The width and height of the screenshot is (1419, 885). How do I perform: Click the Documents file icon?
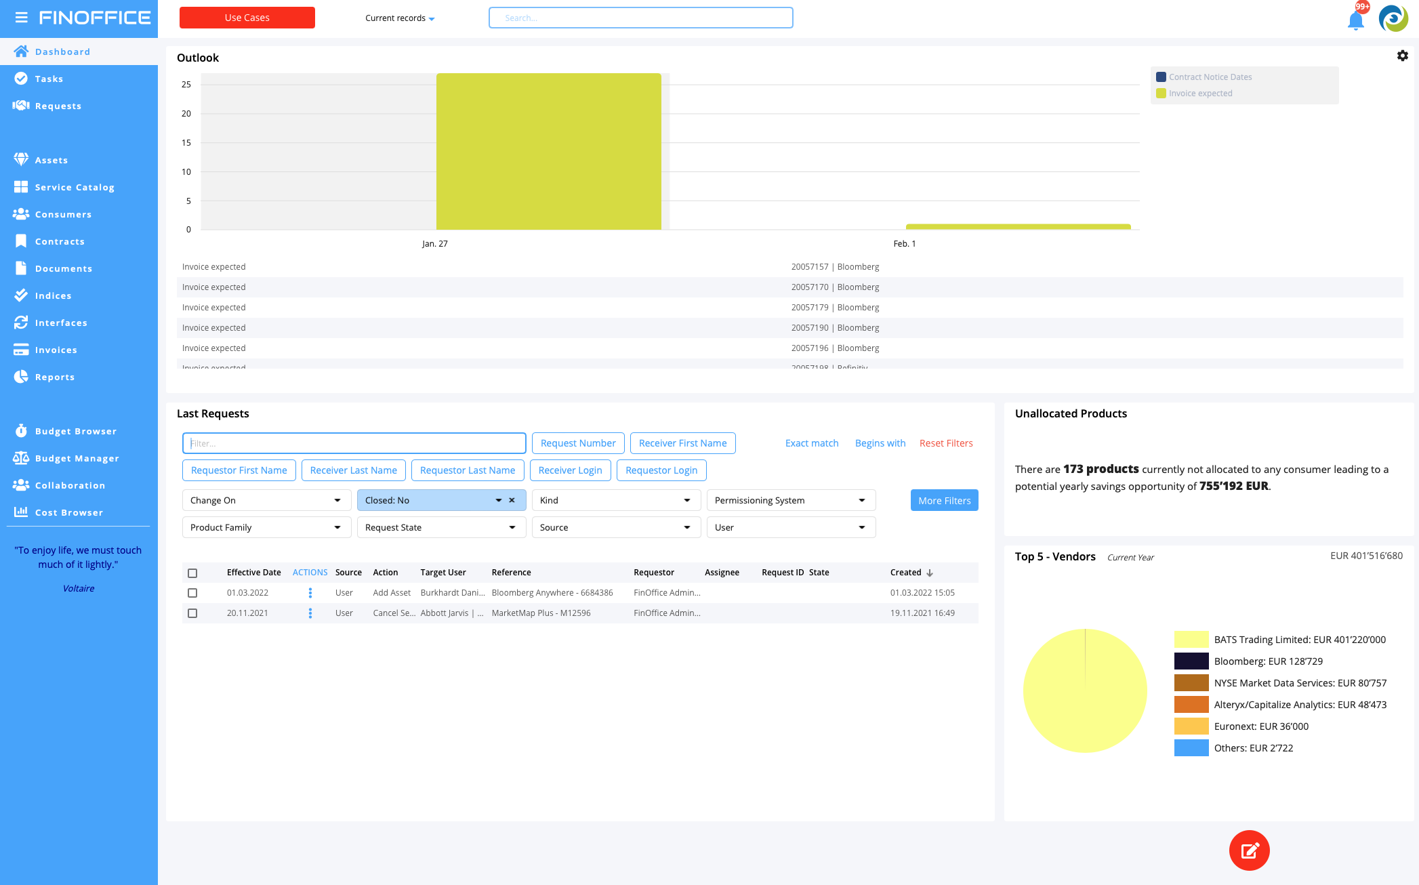tap(21, 268)
